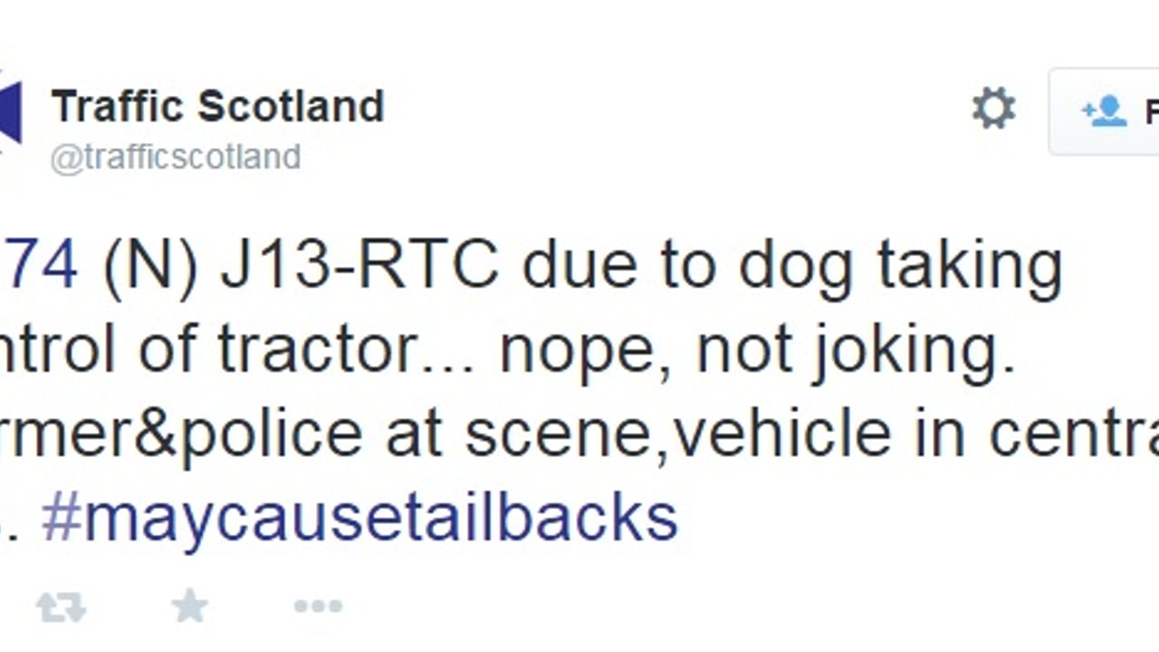Click the add-person follow icon
Screen dimensions: 1159x652
coord(1104,111)
